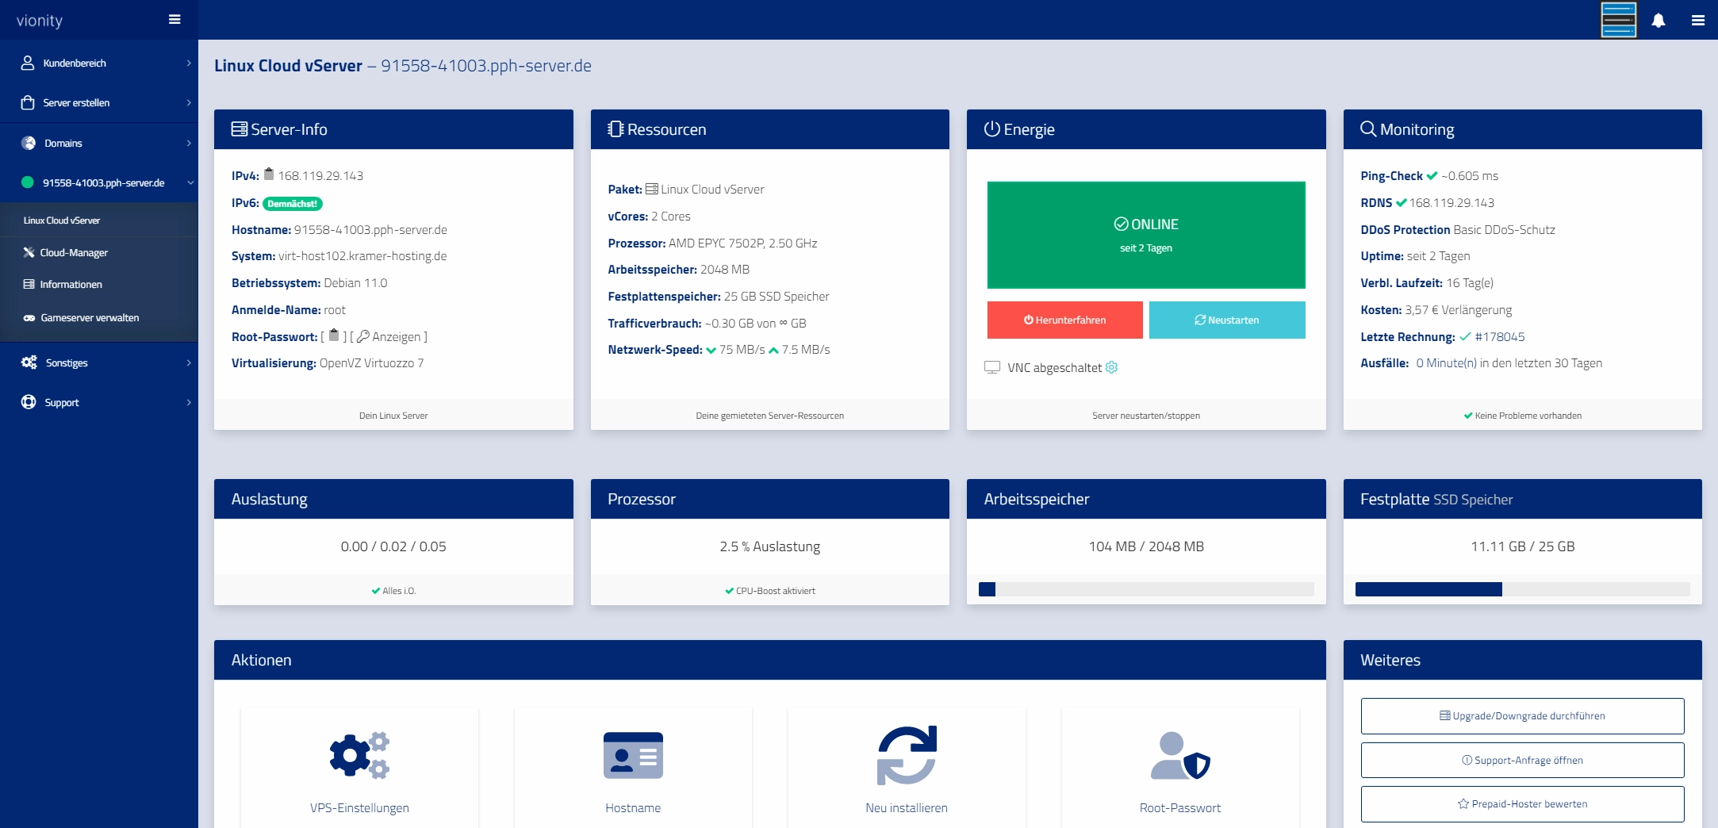Viewport: 1718px width, 828px height.
Task: Click CPU-Boost aktiviert status text
Action: pos(775,591)
